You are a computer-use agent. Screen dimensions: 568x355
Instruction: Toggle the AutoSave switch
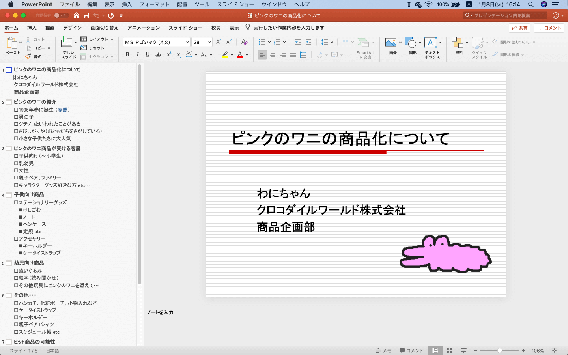tap(60, 15)
